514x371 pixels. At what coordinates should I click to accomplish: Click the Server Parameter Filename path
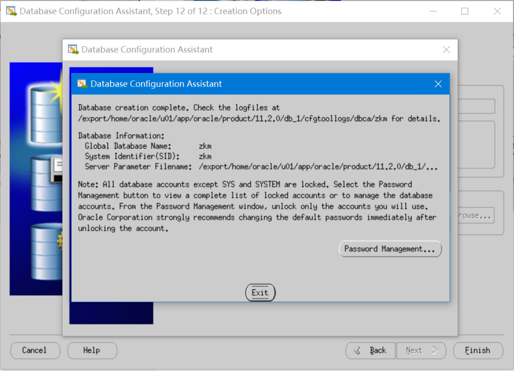(318, 167)
